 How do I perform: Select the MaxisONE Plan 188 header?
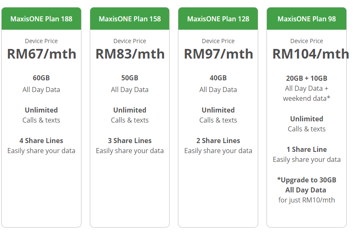[x=41, y=19]
